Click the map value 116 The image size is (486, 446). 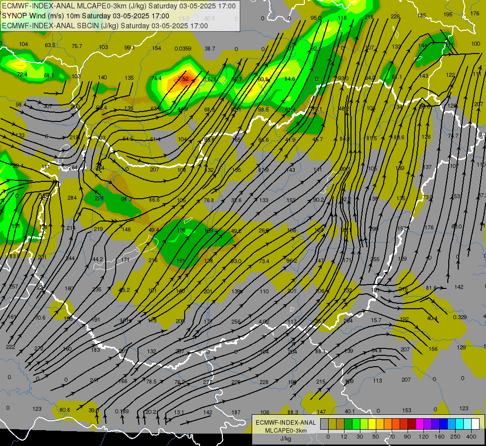coord(342,18)
